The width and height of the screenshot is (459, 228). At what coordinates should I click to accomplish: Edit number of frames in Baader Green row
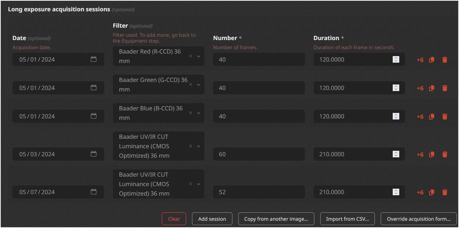(x=259, y=88)
